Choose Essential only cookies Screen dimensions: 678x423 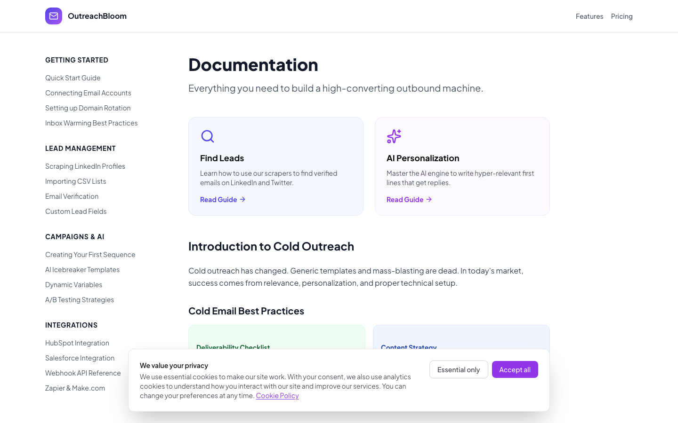[459, 369]
